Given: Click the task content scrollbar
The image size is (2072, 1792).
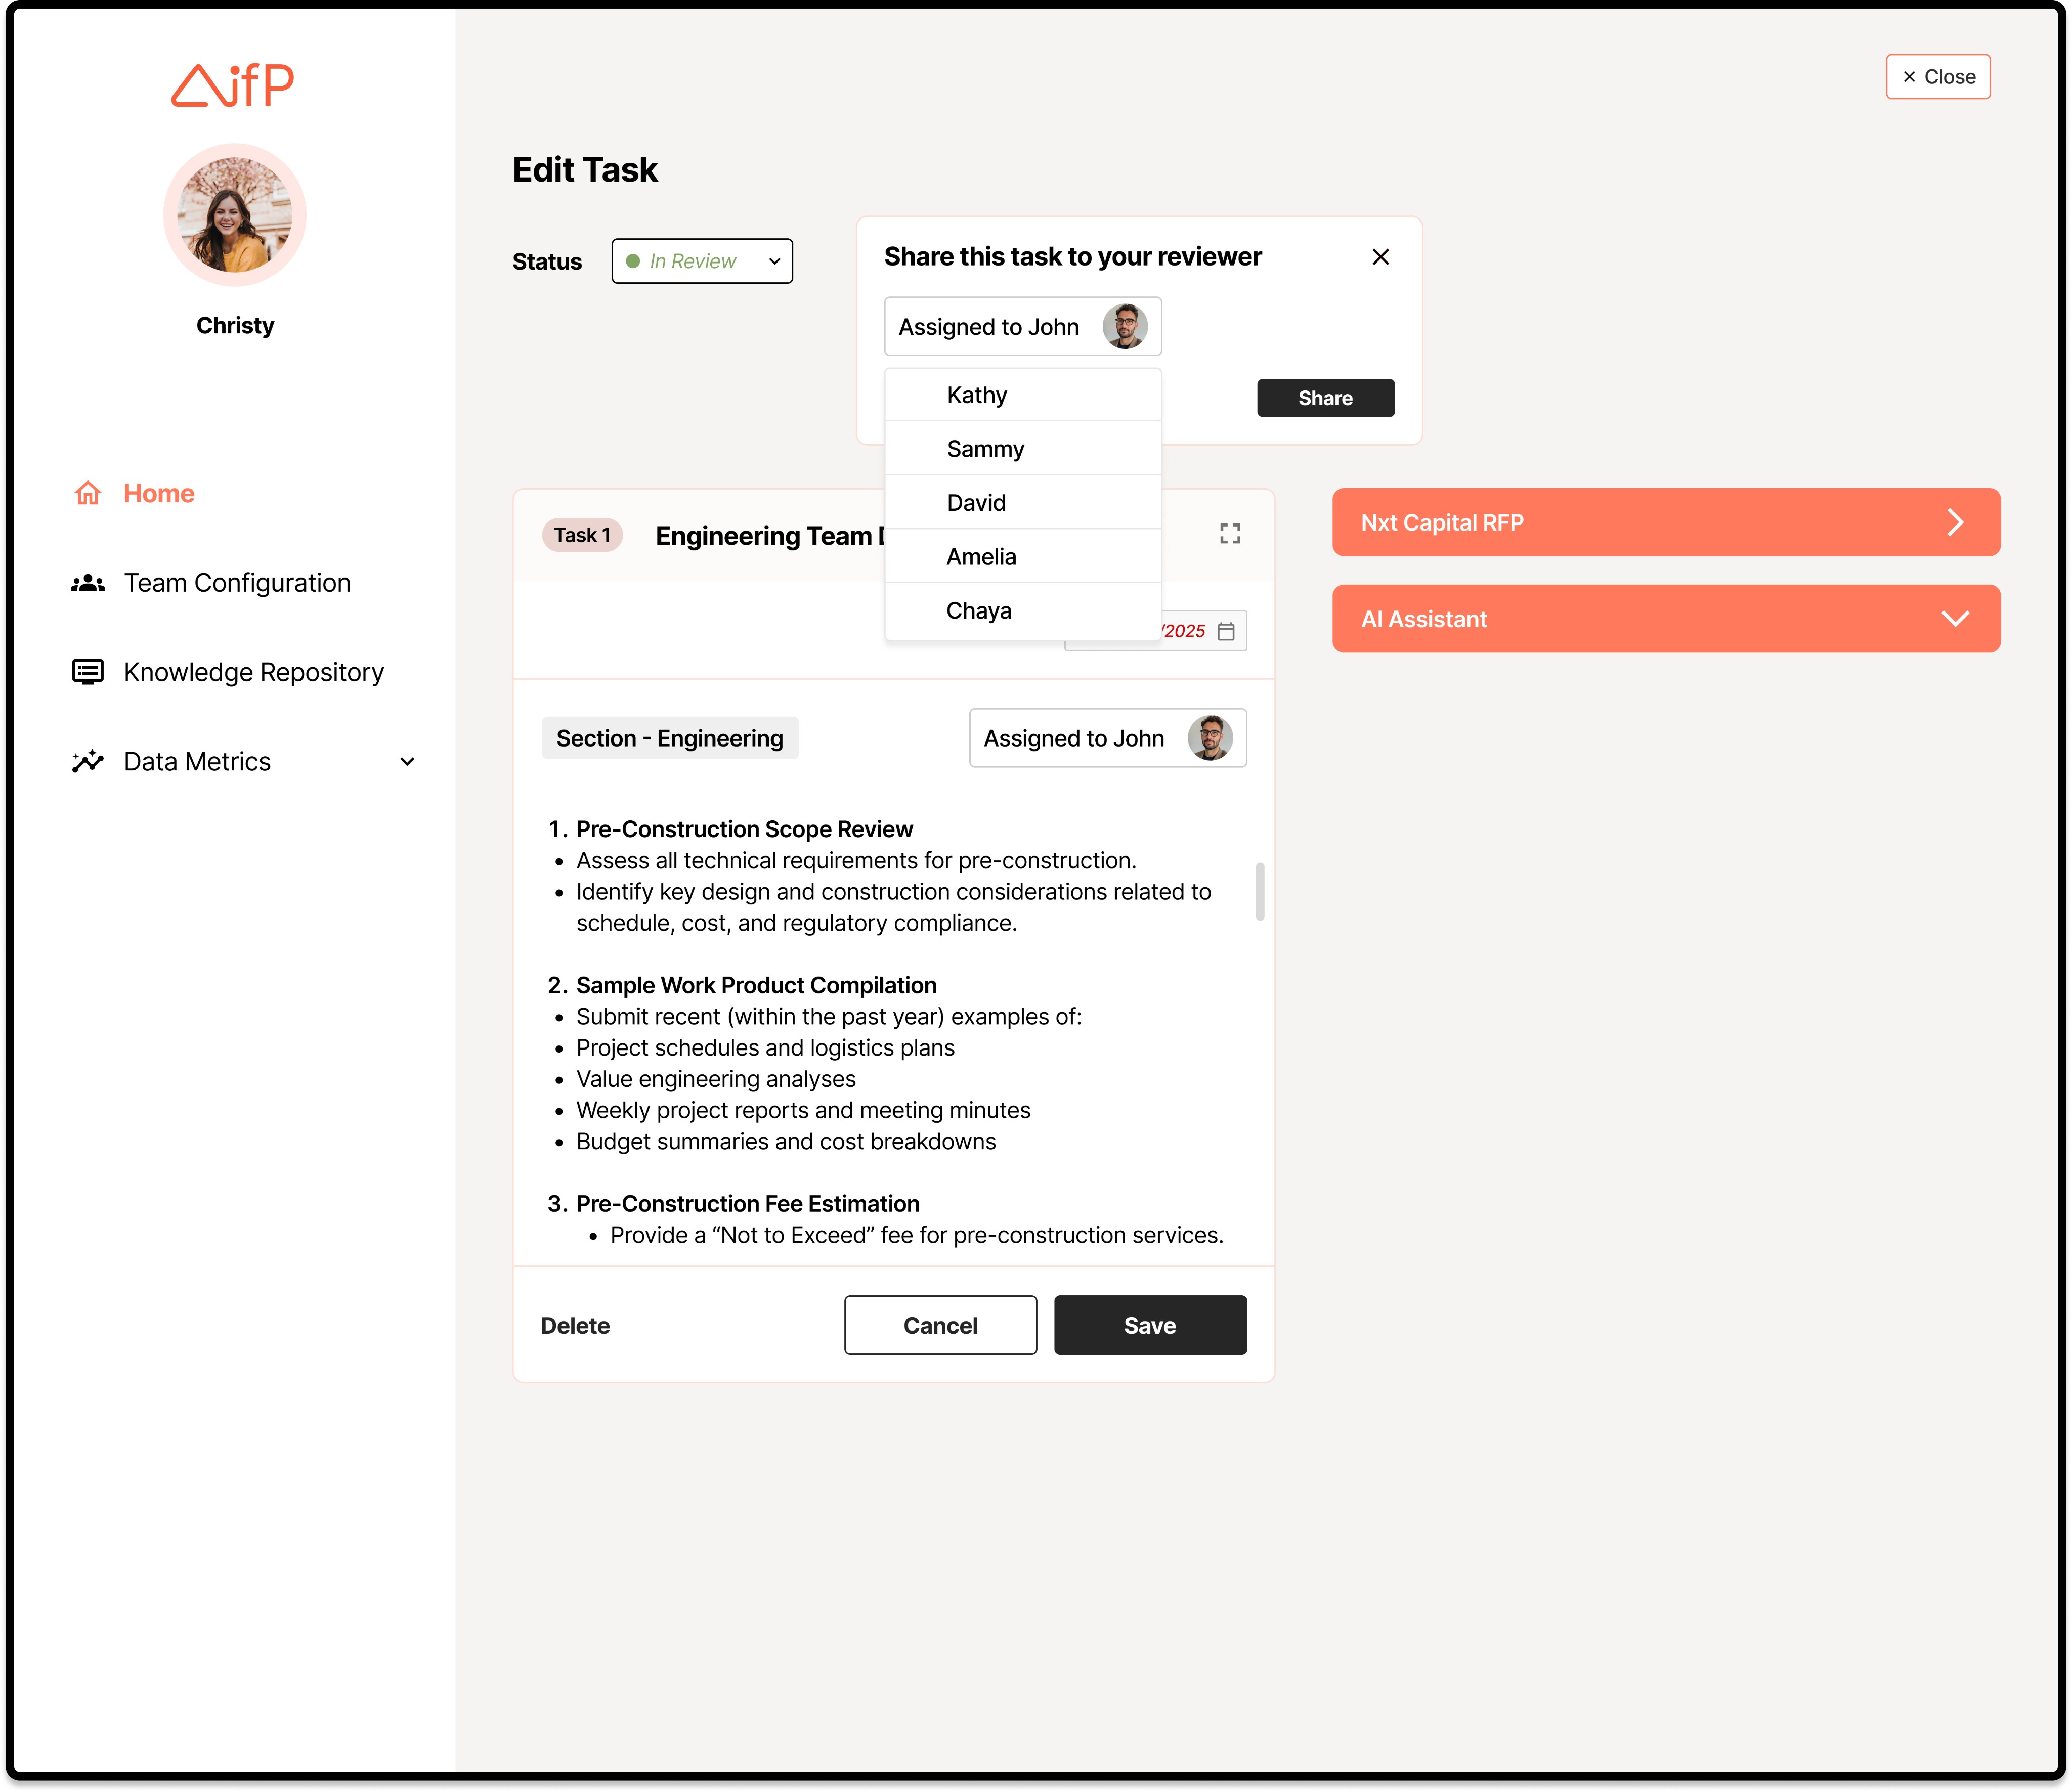Looking at the screenshot, I should tap(1259, 891).
